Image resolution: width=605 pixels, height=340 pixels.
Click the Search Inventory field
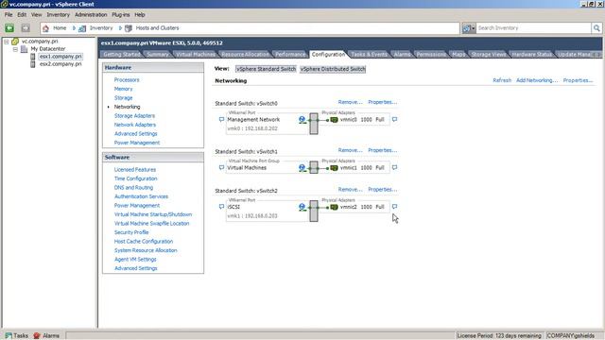point(533,28)
